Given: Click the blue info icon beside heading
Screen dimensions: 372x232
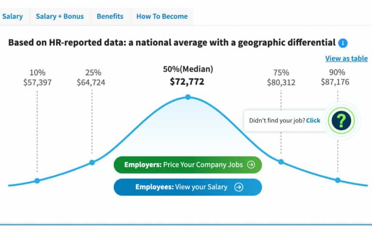Looking at the screenshot, I should pos(343,43).
